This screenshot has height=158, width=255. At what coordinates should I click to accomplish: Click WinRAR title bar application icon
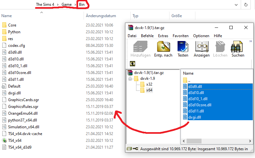click(x=131, y=27)
